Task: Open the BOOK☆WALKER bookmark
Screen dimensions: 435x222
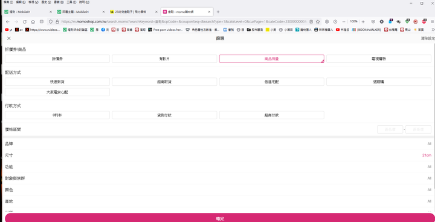Action: pyautogui.click(x=366, y=30)
